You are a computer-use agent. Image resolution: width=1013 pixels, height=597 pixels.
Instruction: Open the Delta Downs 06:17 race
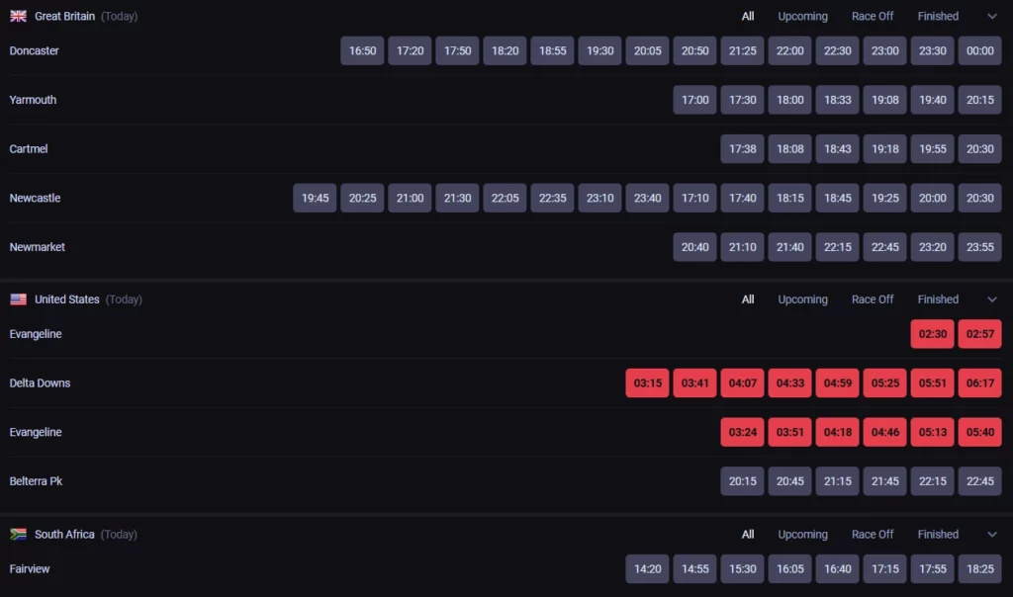(980, 384)
